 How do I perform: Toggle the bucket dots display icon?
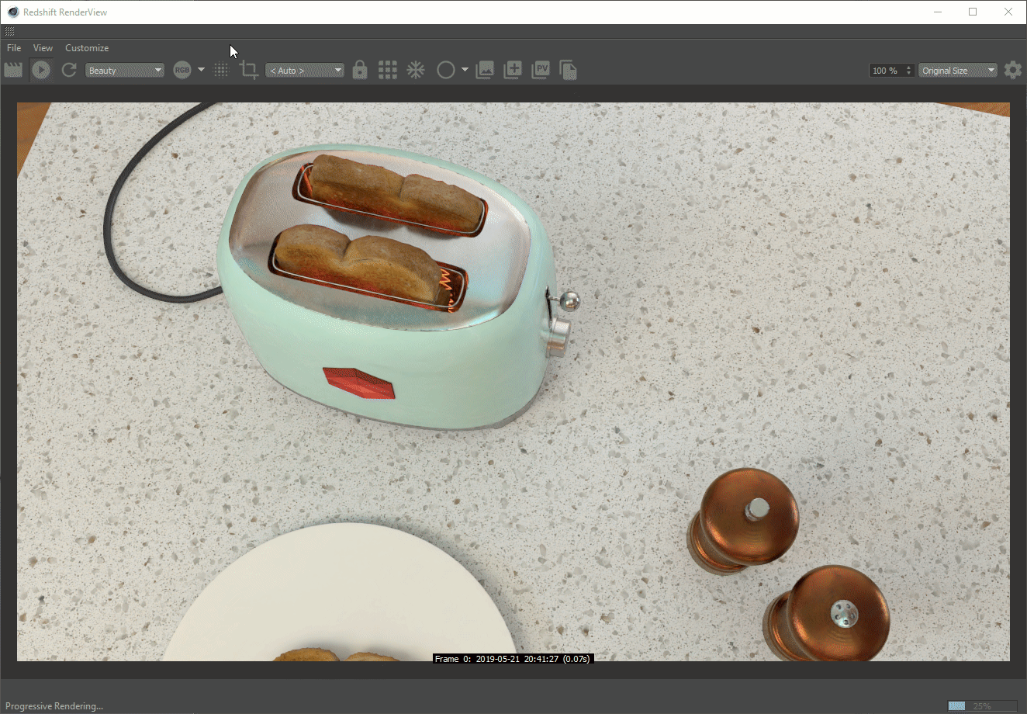pos(222,70)
